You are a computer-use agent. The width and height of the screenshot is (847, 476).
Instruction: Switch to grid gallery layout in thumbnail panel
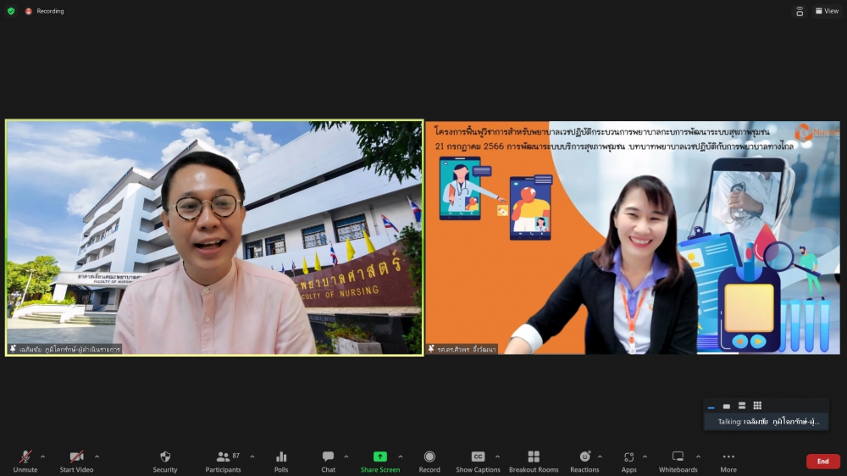(757, 406)
